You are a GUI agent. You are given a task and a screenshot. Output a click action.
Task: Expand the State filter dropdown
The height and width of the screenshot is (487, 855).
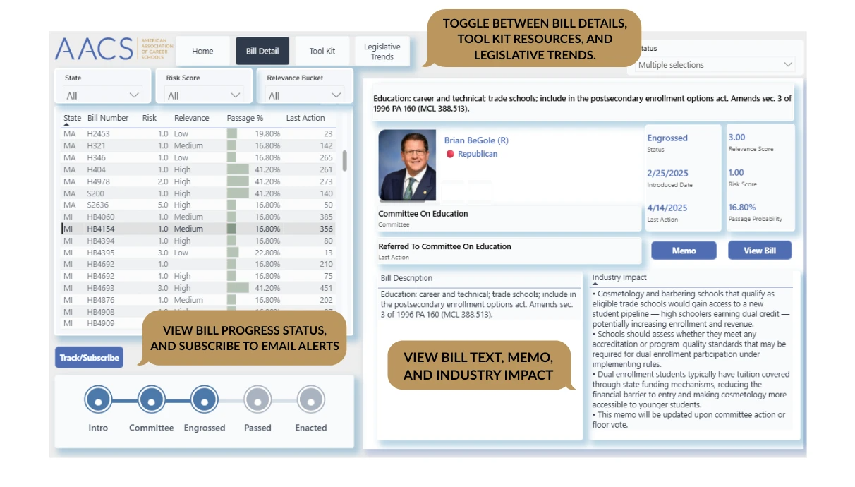click(104, 95)
